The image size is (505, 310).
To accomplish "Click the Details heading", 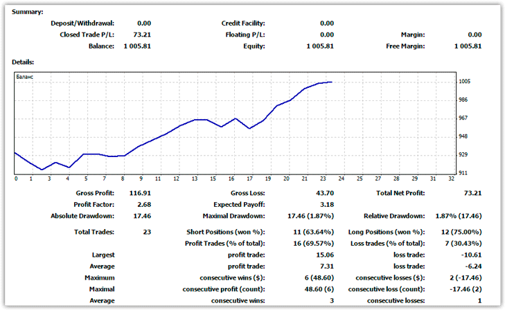I will 24,62.
